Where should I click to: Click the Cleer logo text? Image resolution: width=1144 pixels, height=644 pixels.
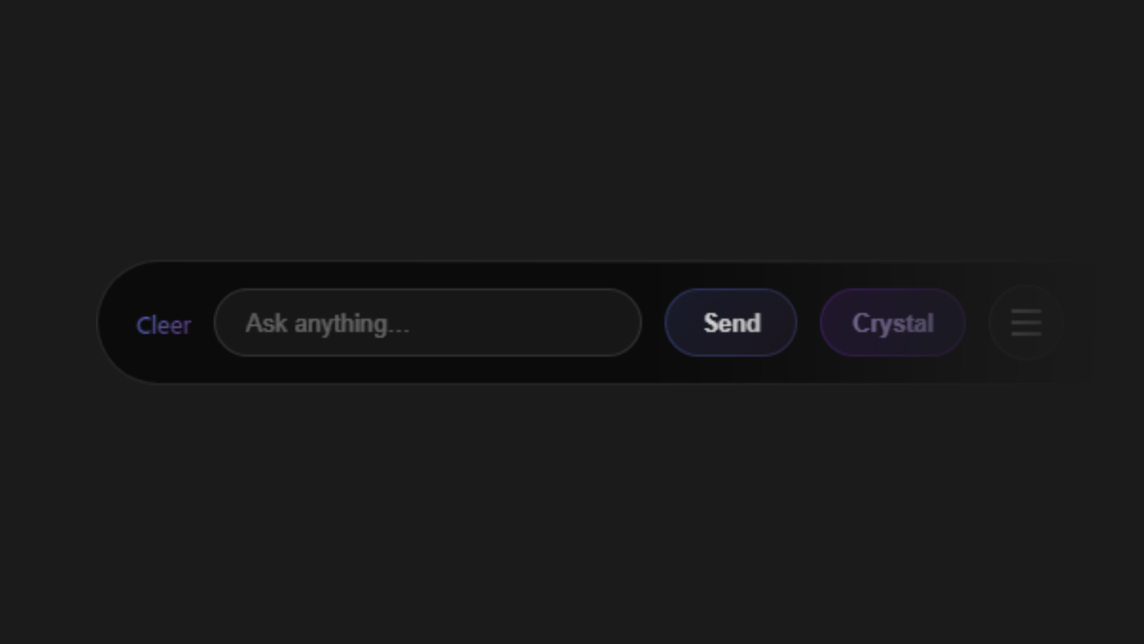163,325
